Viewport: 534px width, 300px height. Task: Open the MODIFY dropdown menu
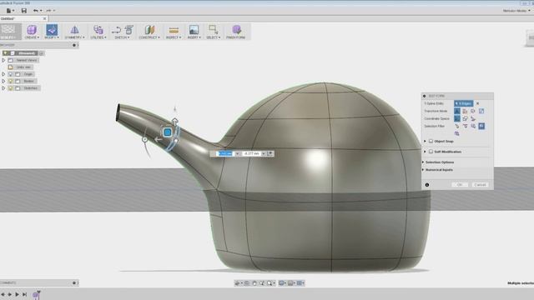(52, 37)
